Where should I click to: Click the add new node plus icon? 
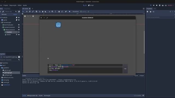point(0,11)
